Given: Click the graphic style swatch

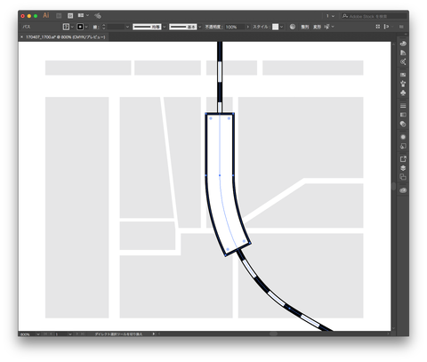Looking at the screenshot, I should coord(276,27).
